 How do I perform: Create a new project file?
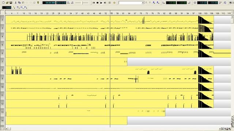click(3, 3)
